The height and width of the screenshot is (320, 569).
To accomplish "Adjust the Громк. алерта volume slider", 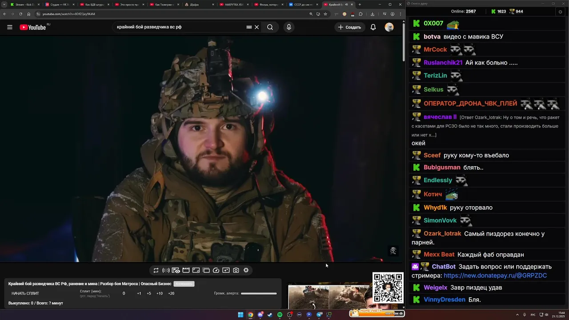I will (x=259, y=293).
